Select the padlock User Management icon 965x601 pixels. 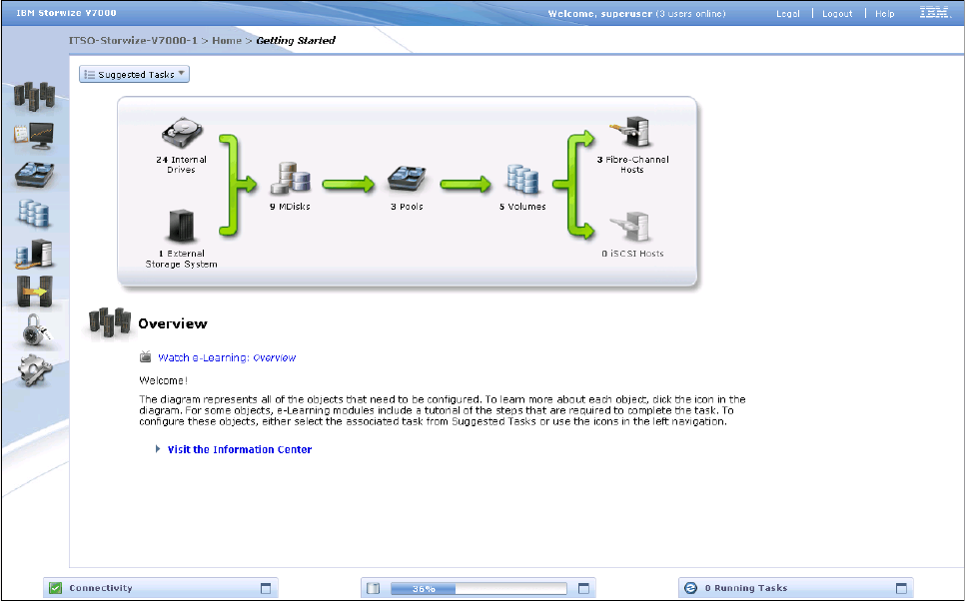click(33, 330)
